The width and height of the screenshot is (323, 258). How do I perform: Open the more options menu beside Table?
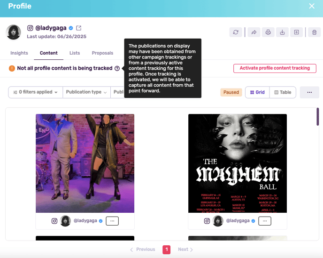[x=309, y=92]
